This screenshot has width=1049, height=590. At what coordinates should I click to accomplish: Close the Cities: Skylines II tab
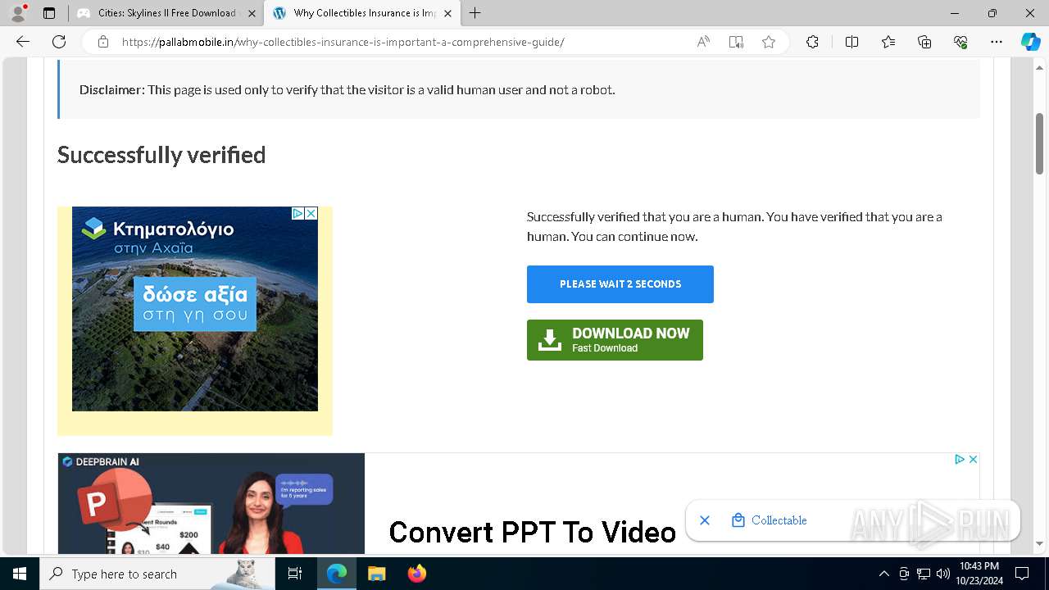pos(252,13)
